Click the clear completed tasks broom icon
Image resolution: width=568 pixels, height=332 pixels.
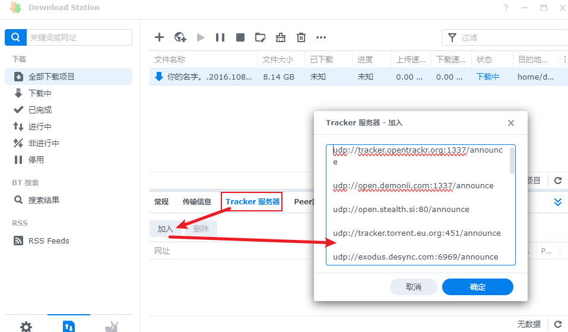(x=281, y=37)
